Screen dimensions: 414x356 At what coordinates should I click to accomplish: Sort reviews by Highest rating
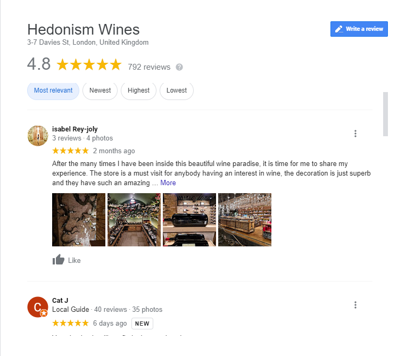138,90
